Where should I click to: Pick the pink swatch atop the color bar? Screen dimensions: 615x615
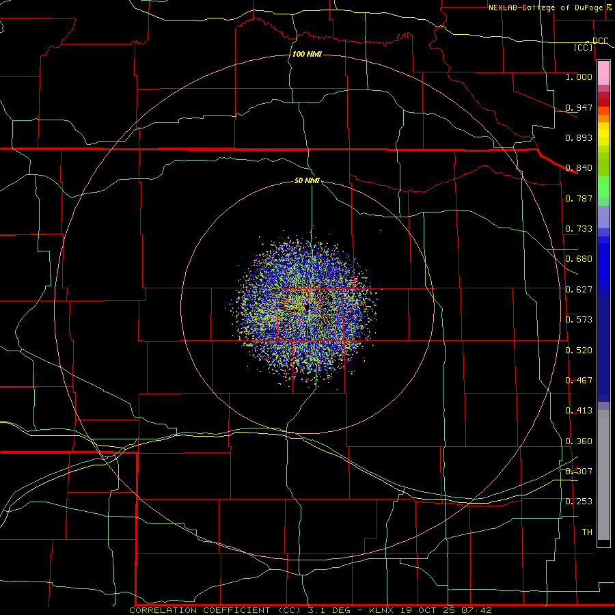click(603, 73)
